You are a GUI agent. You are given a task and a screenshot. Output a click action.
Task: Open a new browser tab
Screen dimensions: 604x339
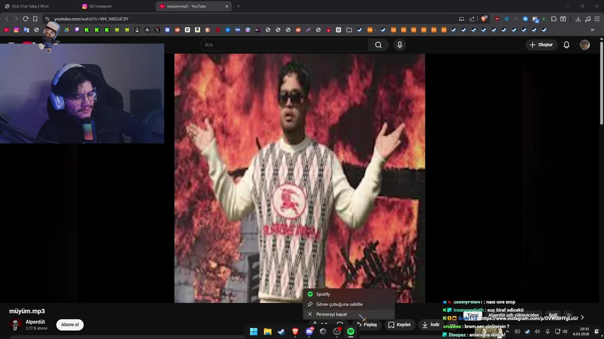point(238,6)
